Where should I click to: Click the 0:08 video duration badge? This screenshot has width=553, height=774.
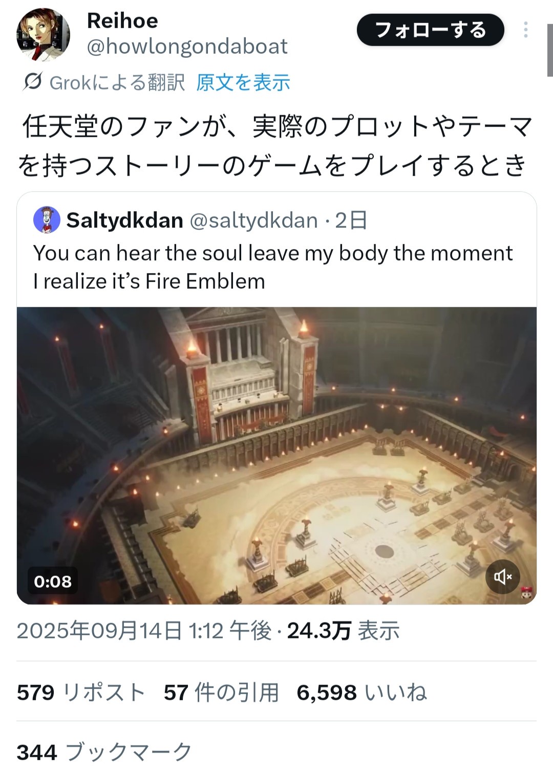(53, 581)
